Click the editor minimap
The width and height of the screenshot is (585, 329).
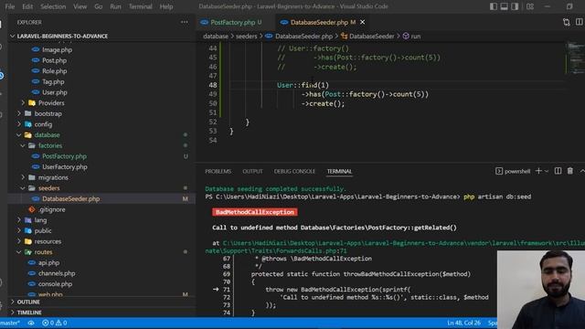575,58
